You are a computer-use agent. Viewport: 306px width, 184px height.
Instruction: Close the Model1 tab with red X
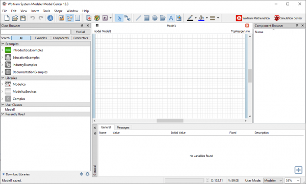pos(247,25)
